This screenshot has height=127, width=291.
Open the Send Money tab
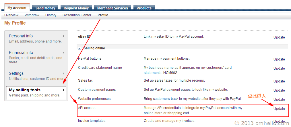tap(45, 8)
